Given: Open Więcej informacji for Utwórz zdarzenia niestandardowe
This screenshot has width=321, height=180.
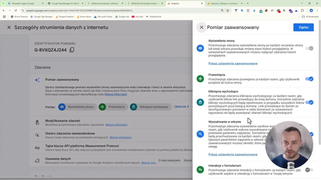Looking at the screenshot, I should coord(121,137).
